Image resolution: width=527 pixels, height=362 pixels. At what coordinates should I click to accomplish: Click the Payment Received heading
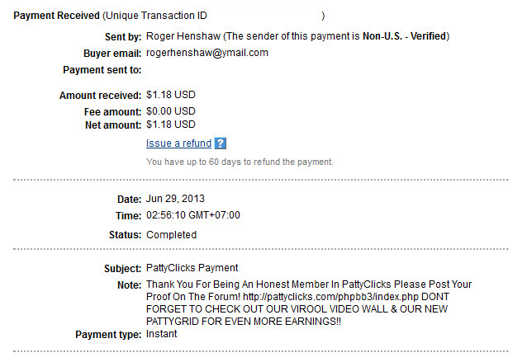56,16
